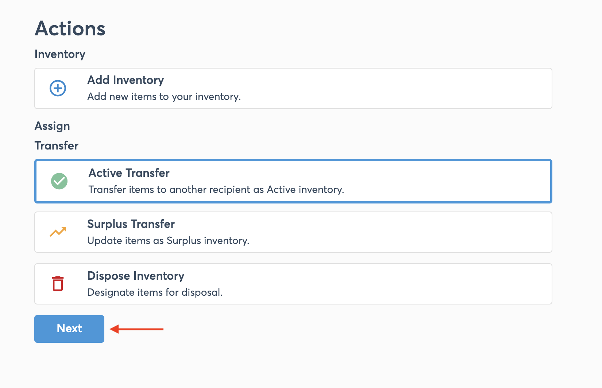
Task: Click 'Designate items for disposal' description
Action: [155, 292]
